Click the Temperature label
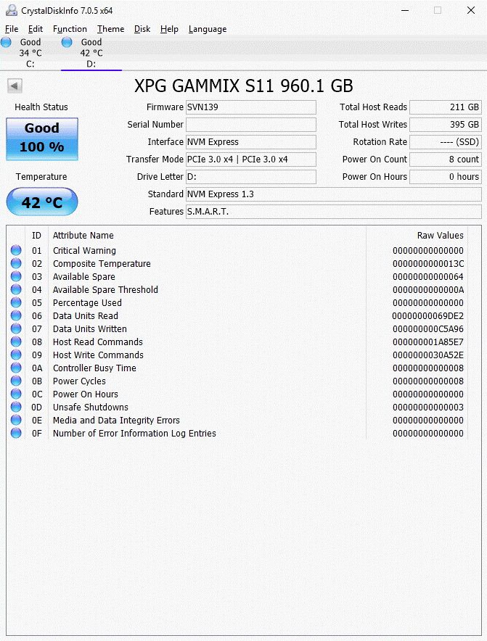The height and width of the screenshot is (641, 487). 41,177
